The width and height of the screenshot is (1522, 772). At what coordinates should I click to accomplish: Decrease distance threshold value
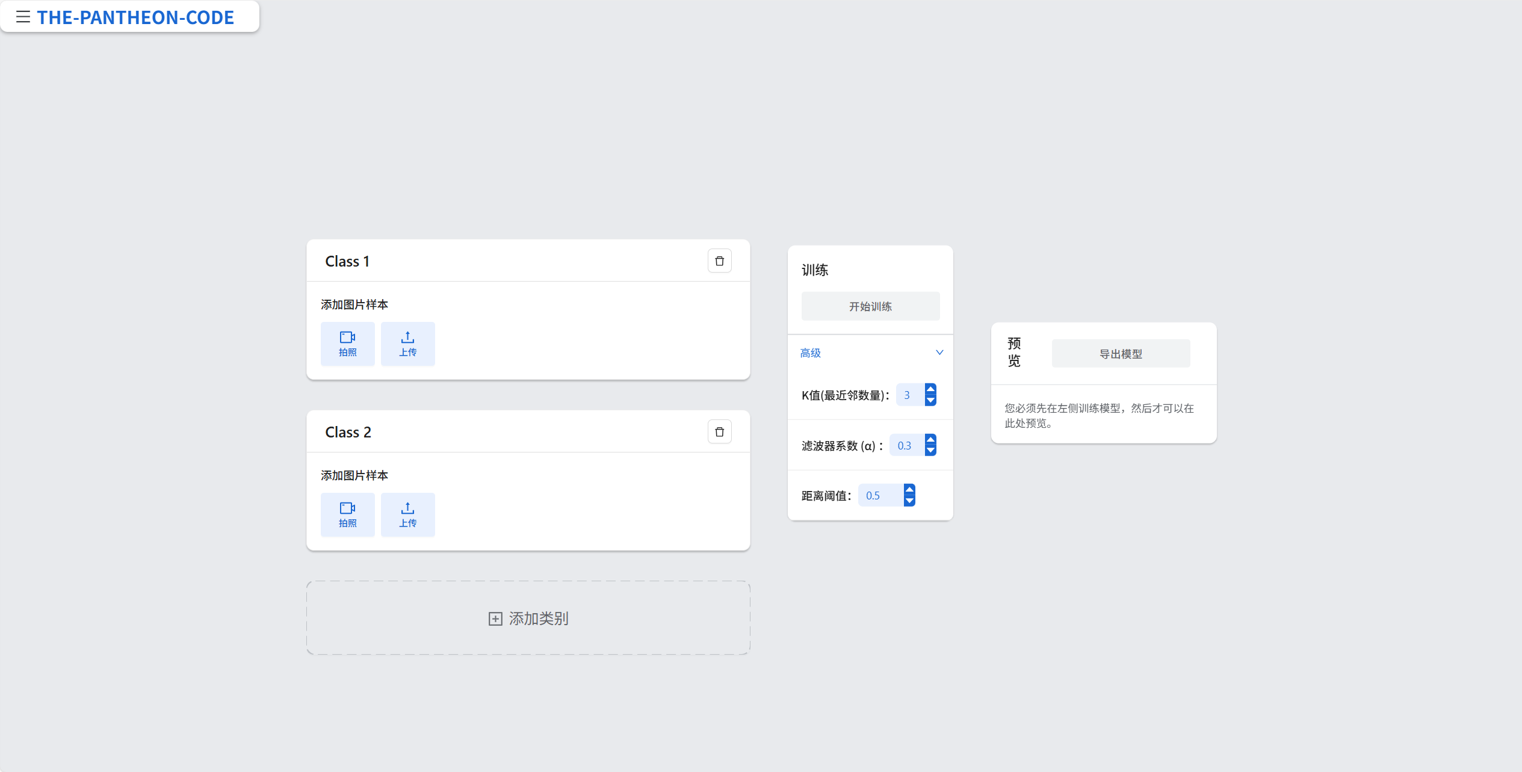[909, 501]
